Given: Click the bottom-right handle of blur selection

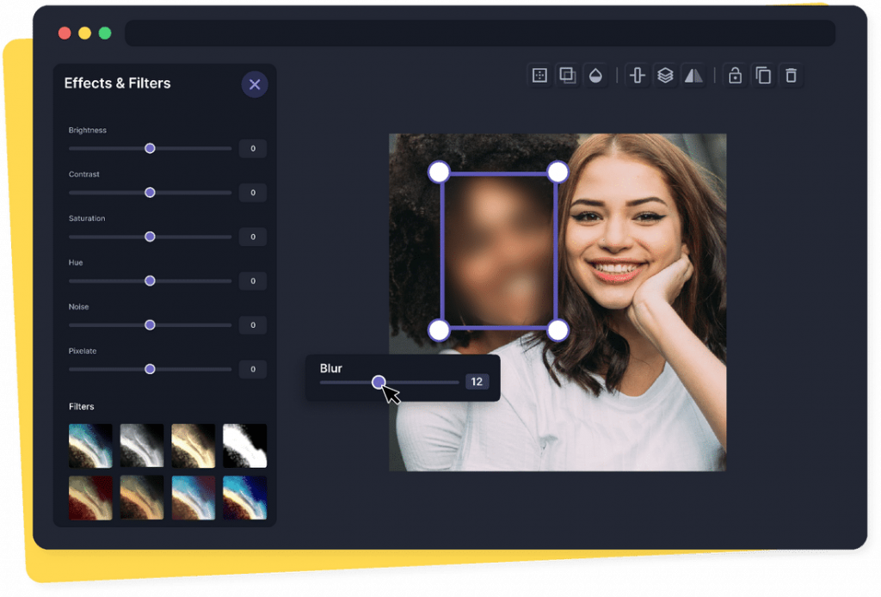Looking at the screenshot, I should (x=558, y=331).
